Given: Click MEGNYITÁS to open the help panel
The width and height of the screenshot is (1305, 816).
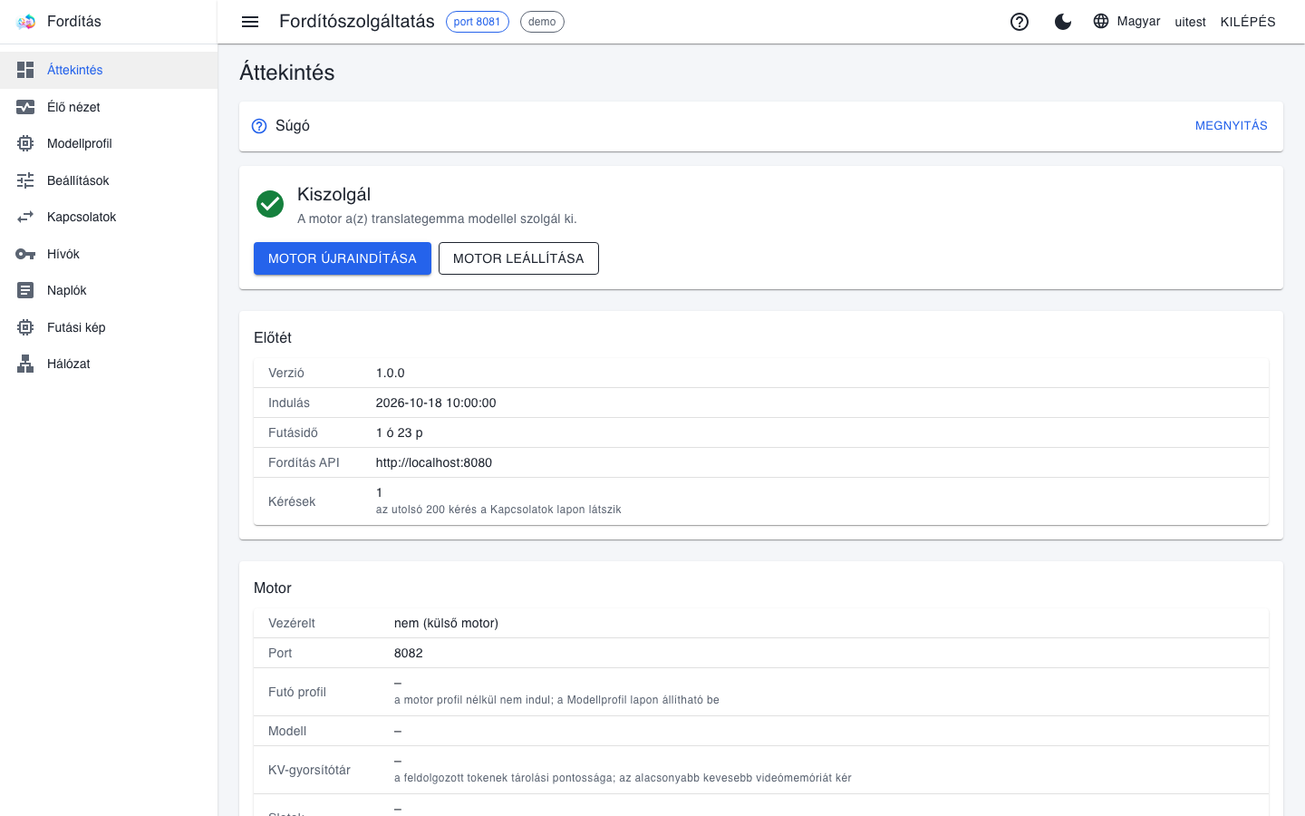Looking at the screenshot, I should pyautogui.click(x=1232, y=126).
